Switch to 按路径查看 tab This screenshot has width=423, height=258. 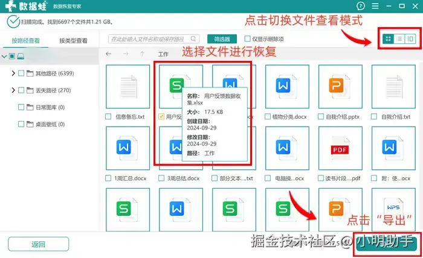coord(25,40)
